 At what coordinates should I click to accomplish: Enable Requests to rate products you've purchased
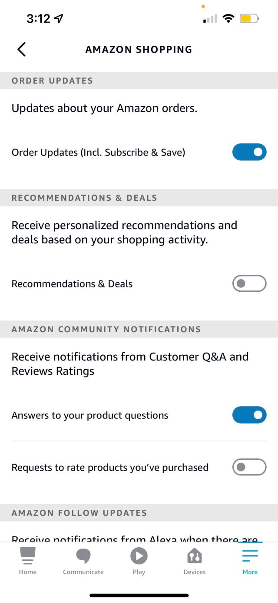(249, 467)
